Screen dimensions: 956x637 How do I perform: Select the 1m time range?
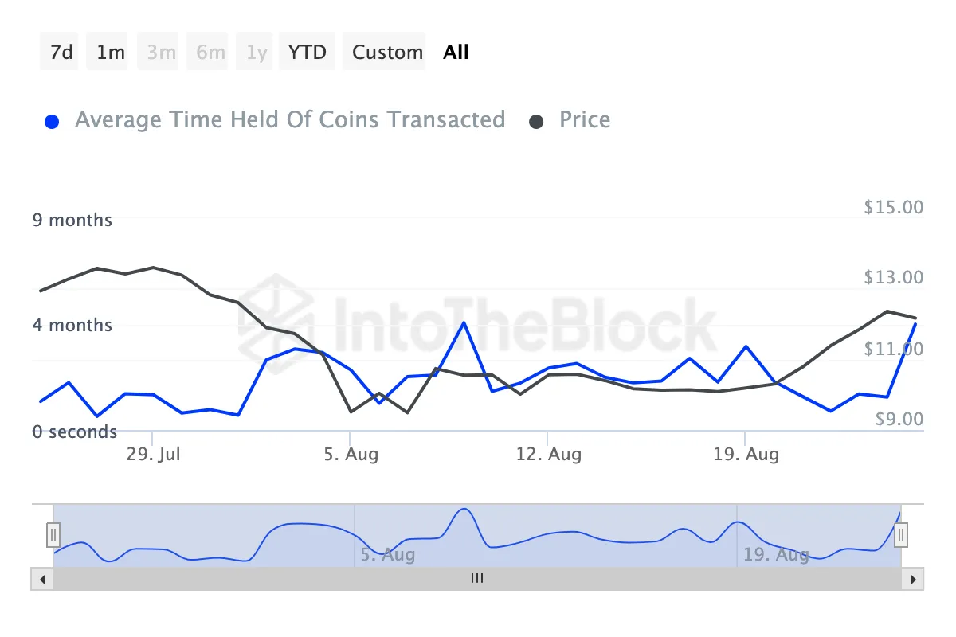(x=110, y=53)
